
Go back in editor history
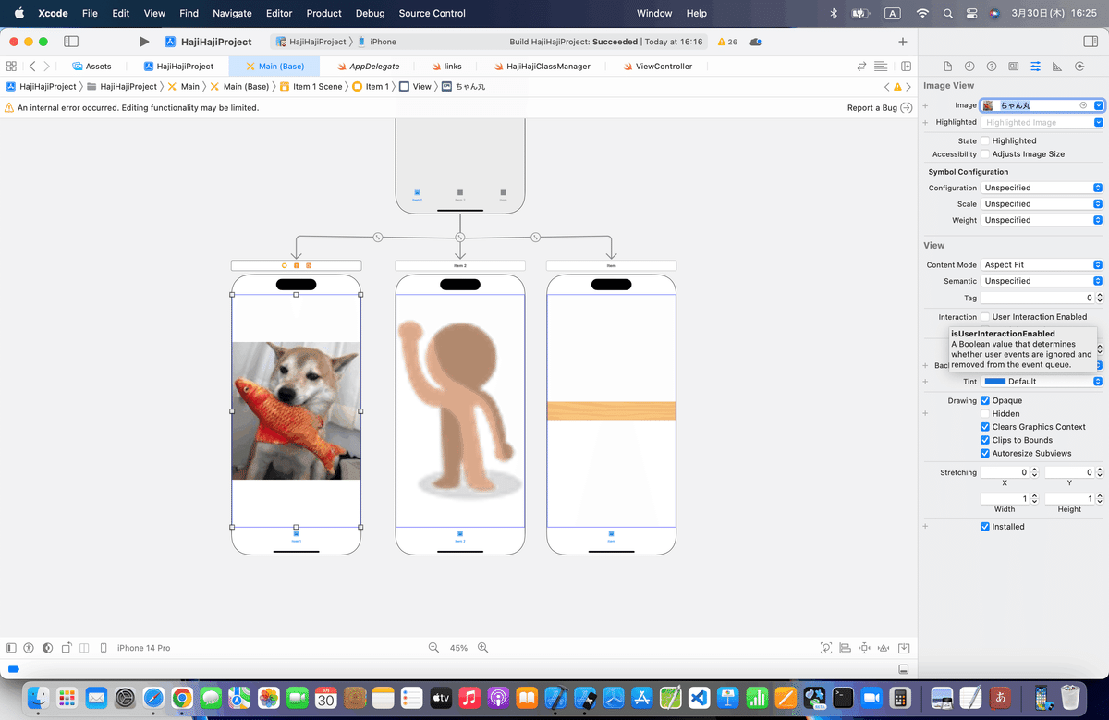(32, 67)
